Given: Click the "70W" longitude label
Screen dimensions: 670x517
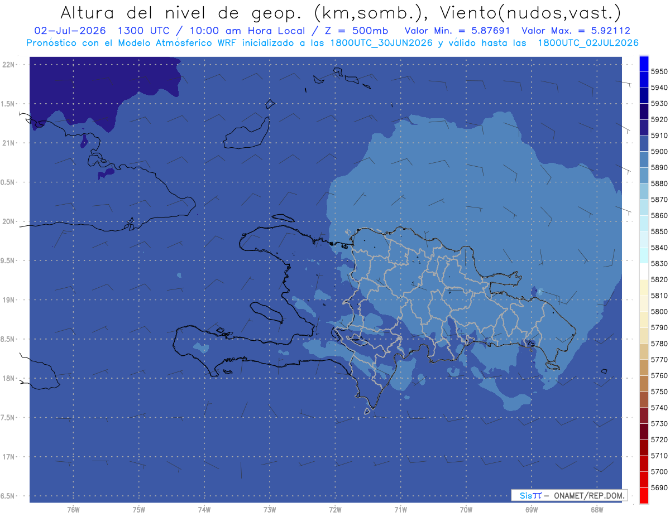Looking at the screenshot, I should [x=466, y=510].
